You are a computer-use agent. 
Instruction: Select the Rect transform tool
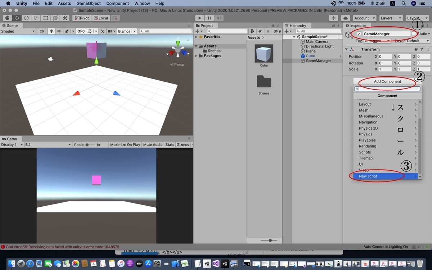[x=46, y=18]
